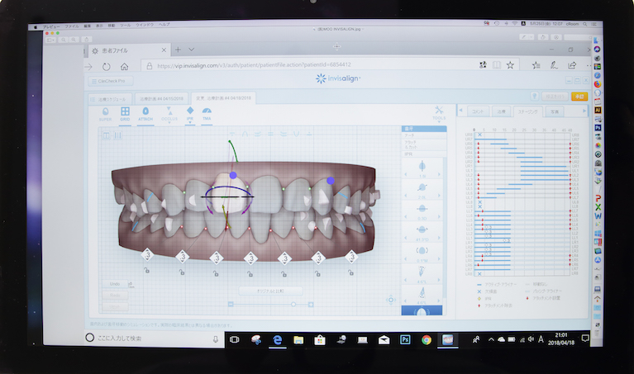634x374 pixels.
Task: Click the angulation icon above the 0.1°M value
Action: tap(422, 250)
